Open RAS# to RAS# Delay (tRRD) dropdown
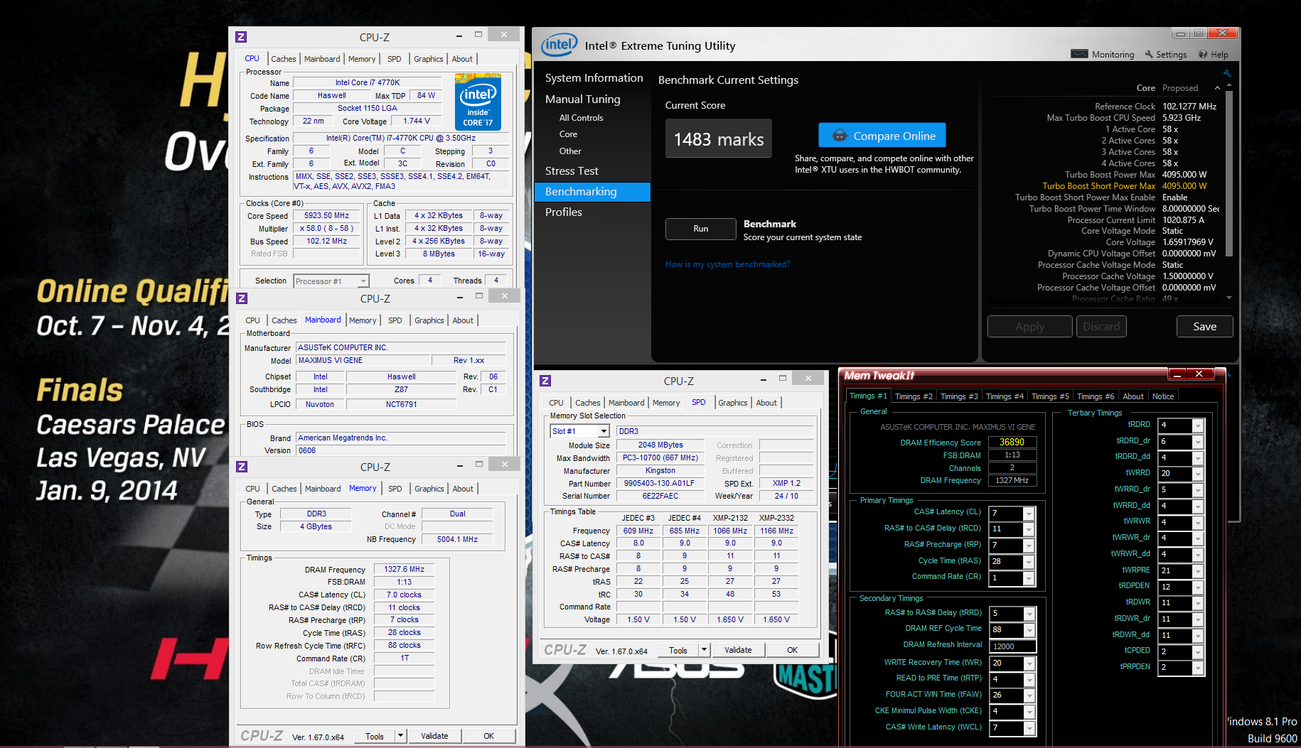The image size is (1301, 748). tap(1029, 614)
